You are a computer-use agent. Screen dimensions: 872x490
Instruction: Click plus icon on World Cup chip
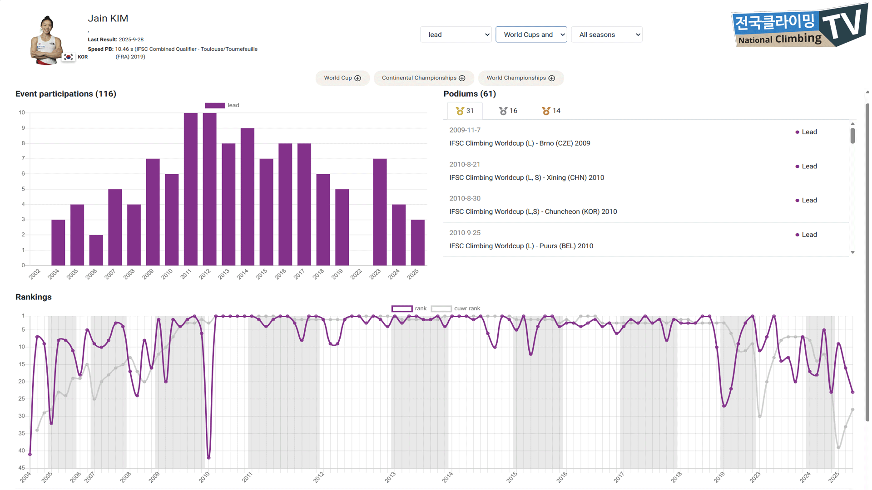pos(358,78)
